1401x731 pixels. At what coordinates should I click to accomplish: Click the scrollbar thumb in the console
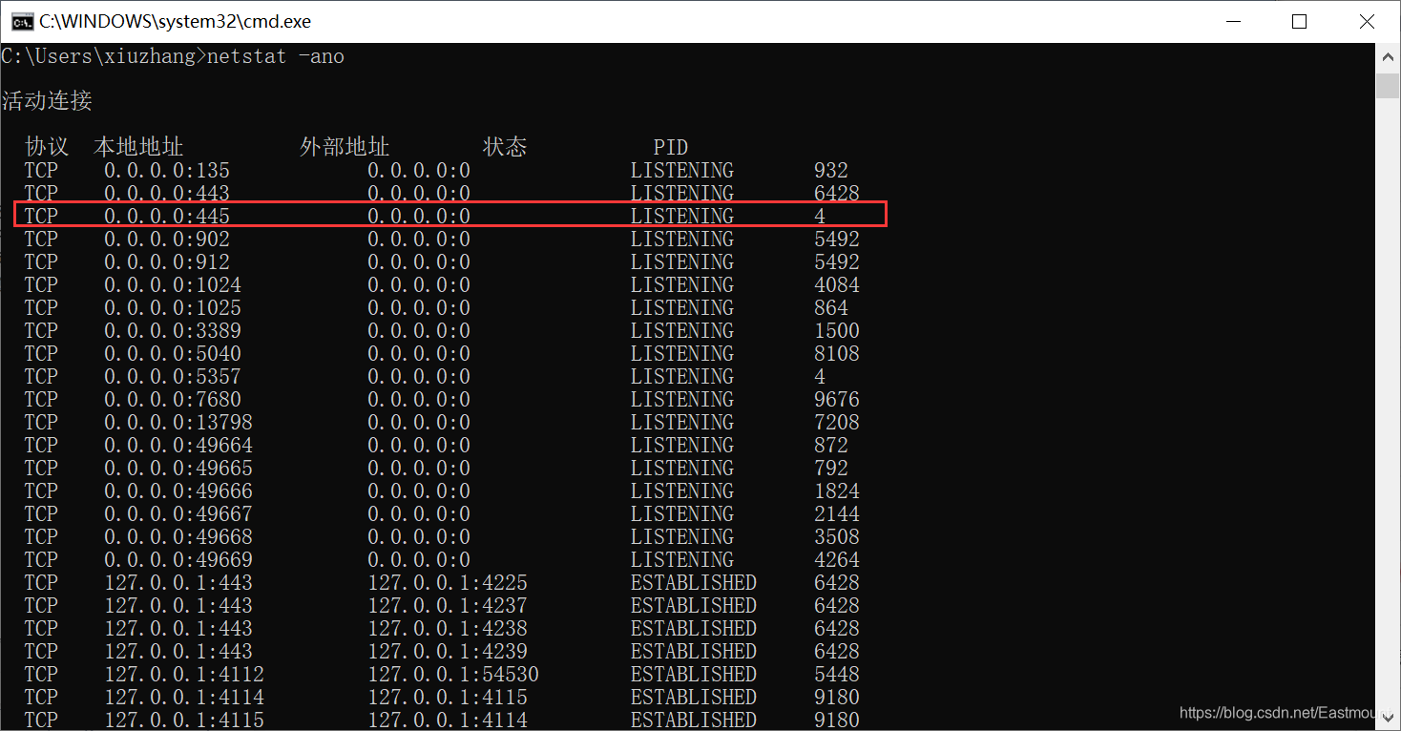pyautogui.click(x=1388, y=84)
